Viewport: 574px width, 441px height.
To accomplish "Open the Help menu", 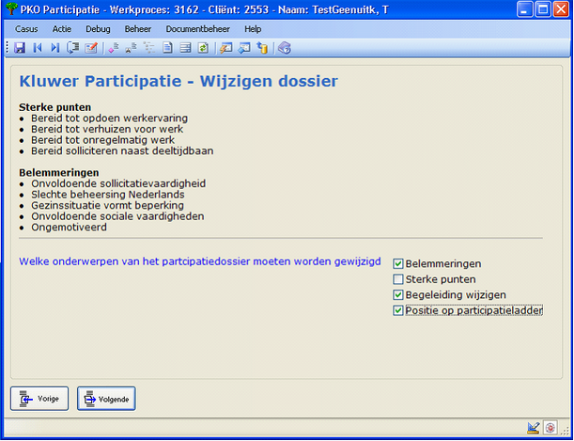I will pyautogui.click(x=253, y=29).
